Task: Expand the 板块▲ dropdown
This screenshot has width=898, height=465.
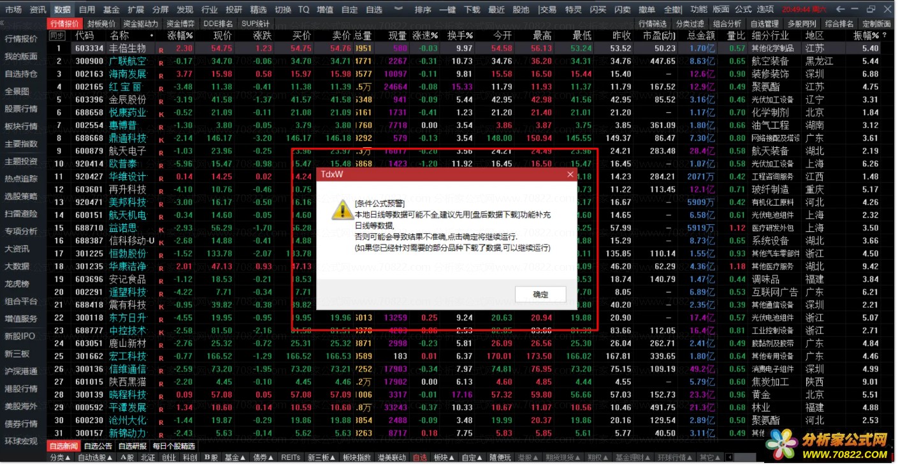Action: point(444,457)
